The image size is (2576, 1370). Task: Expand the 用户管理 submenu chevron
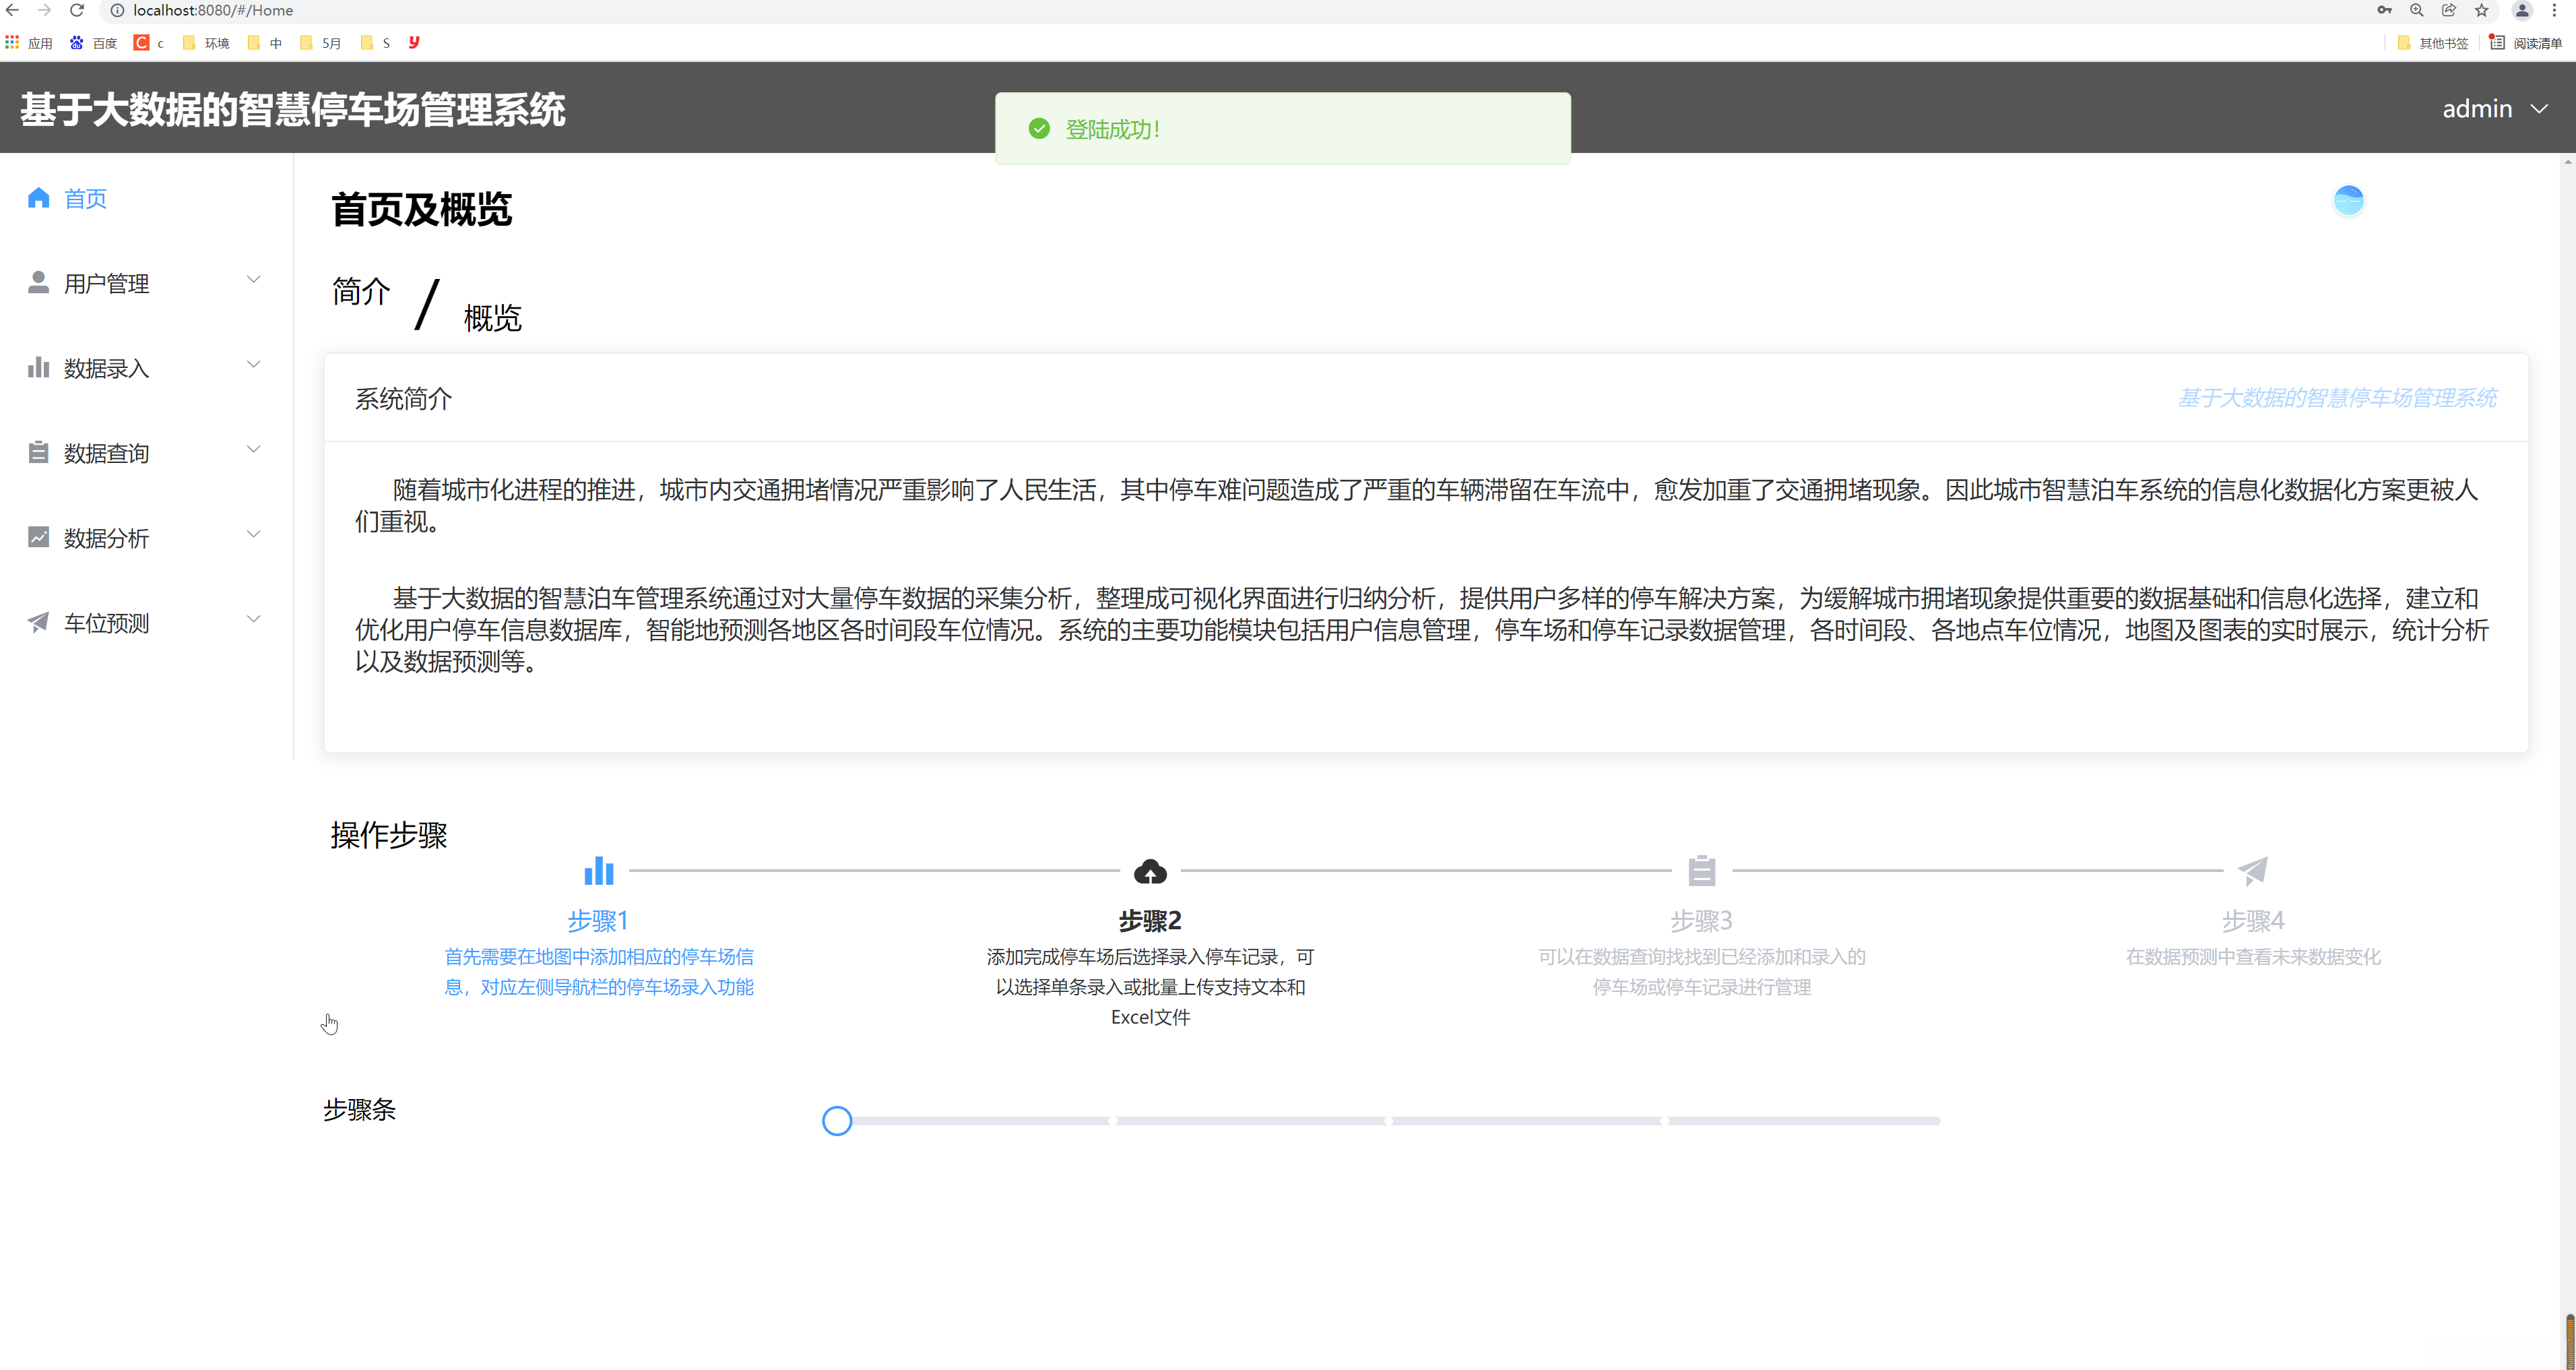click(254, 280)
